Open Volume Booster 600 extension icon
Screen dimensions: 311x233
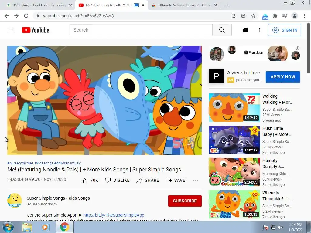265,17
